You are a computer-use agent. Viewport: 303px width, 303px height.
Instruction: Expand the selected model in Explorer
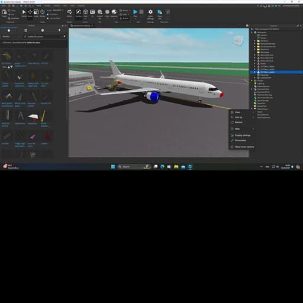click(x=255, y=72)
